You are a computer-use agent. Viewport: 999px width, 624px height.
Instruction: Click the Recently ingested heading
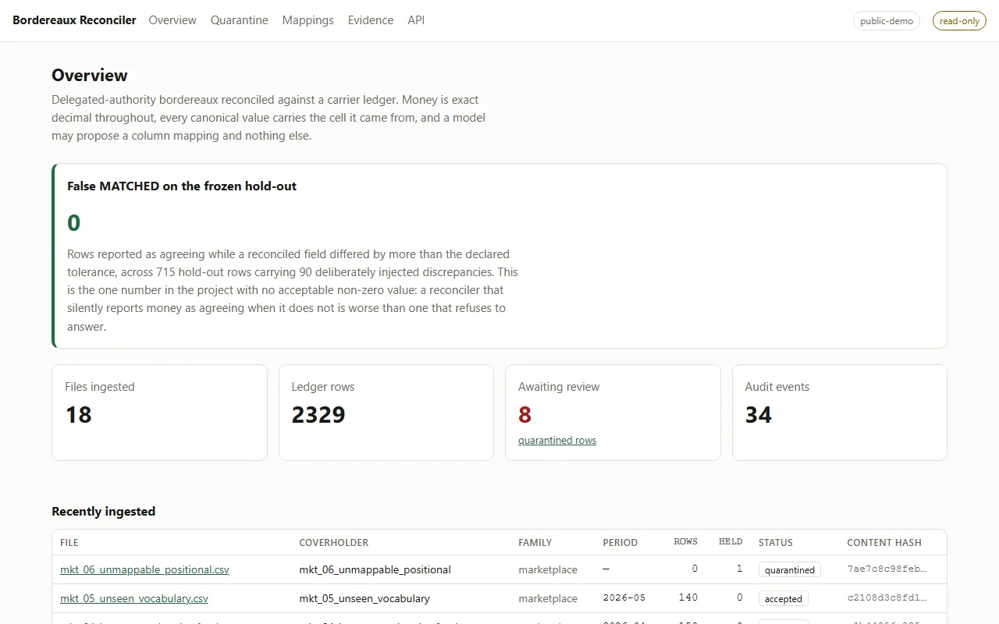tap(104, 512)
